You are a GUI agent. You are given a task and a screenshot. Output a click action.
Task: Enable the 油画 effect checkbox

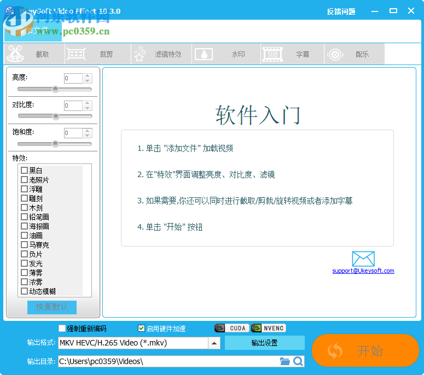pos(24,235)
